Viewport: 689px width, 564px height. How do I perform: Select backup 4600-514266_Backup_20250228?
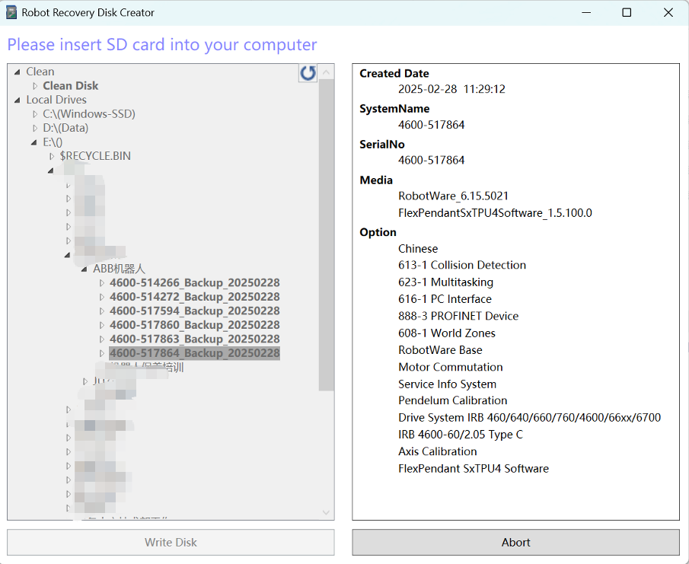(195, 283)
